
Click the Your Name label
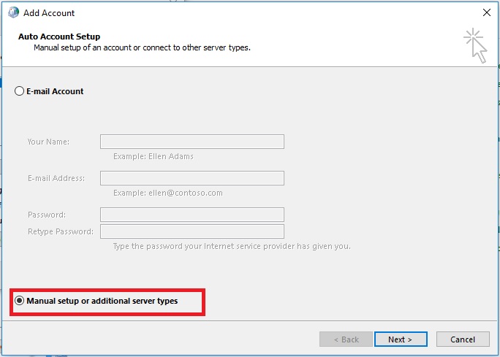(x=48, y=142)
